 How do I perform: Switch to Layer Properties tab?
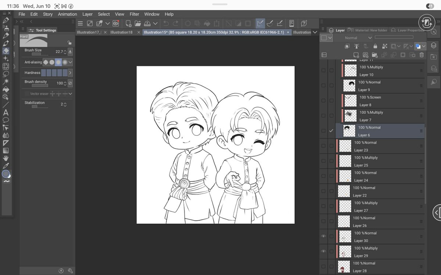click(x=408, y=30)
